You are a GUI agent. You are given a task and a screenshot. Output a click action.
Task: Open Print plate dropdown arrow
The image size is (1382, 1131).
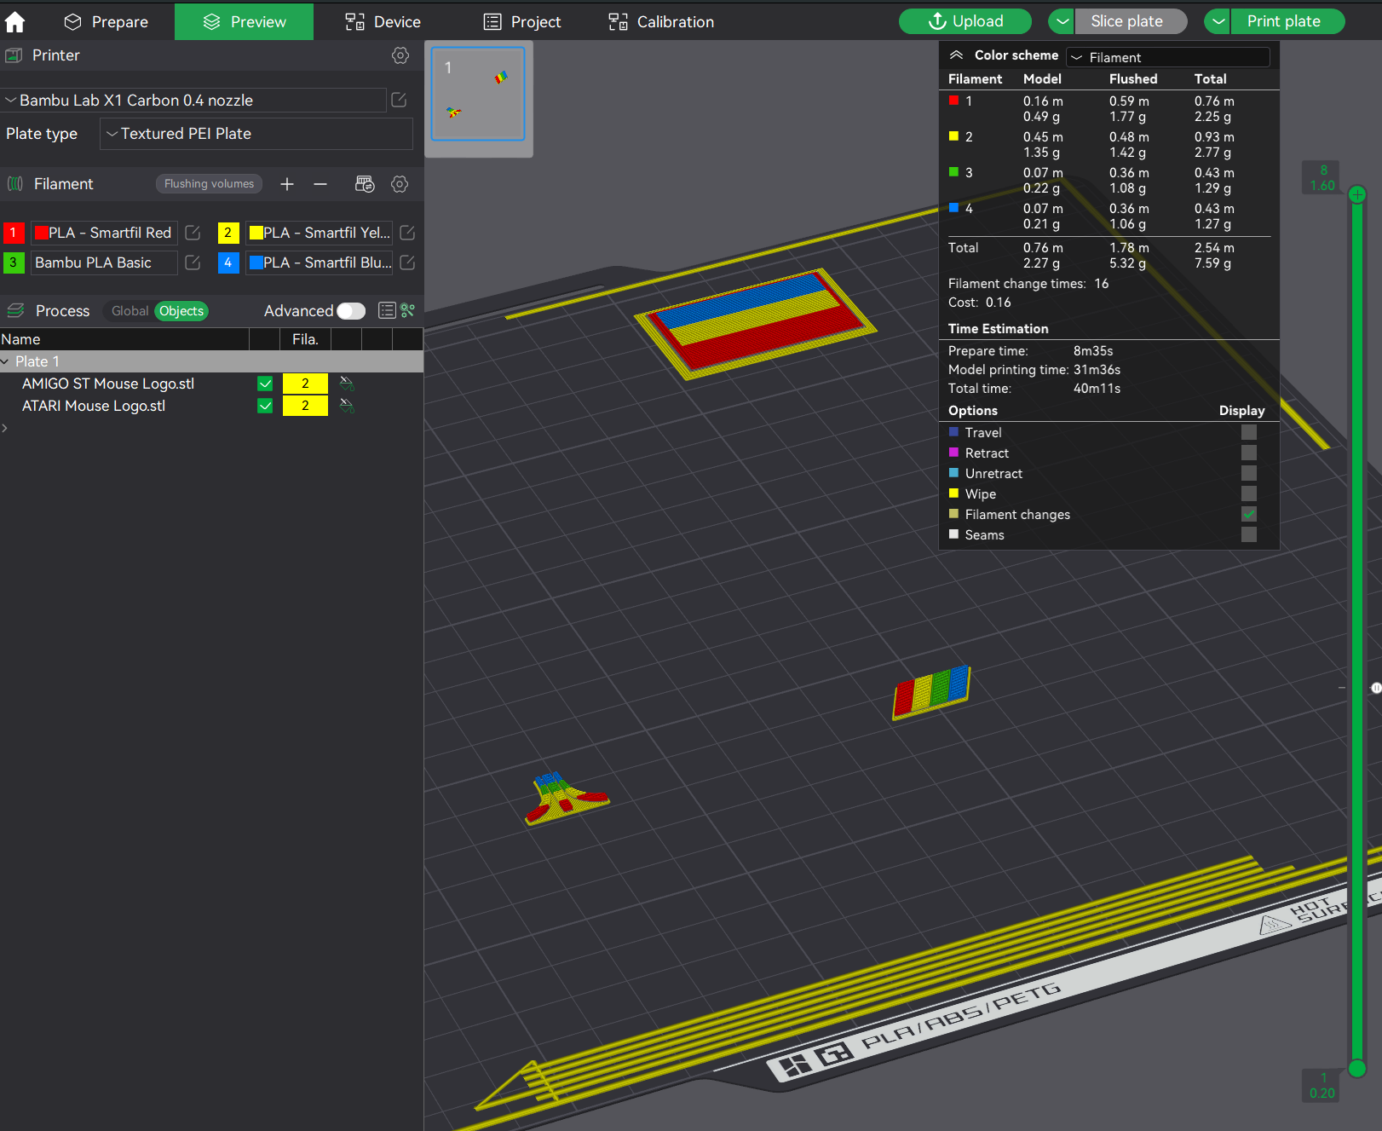click(1218, 21)
